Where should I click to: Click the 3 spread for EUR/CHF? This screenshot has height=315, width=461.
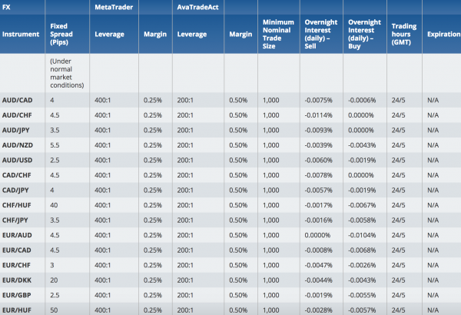52,265
